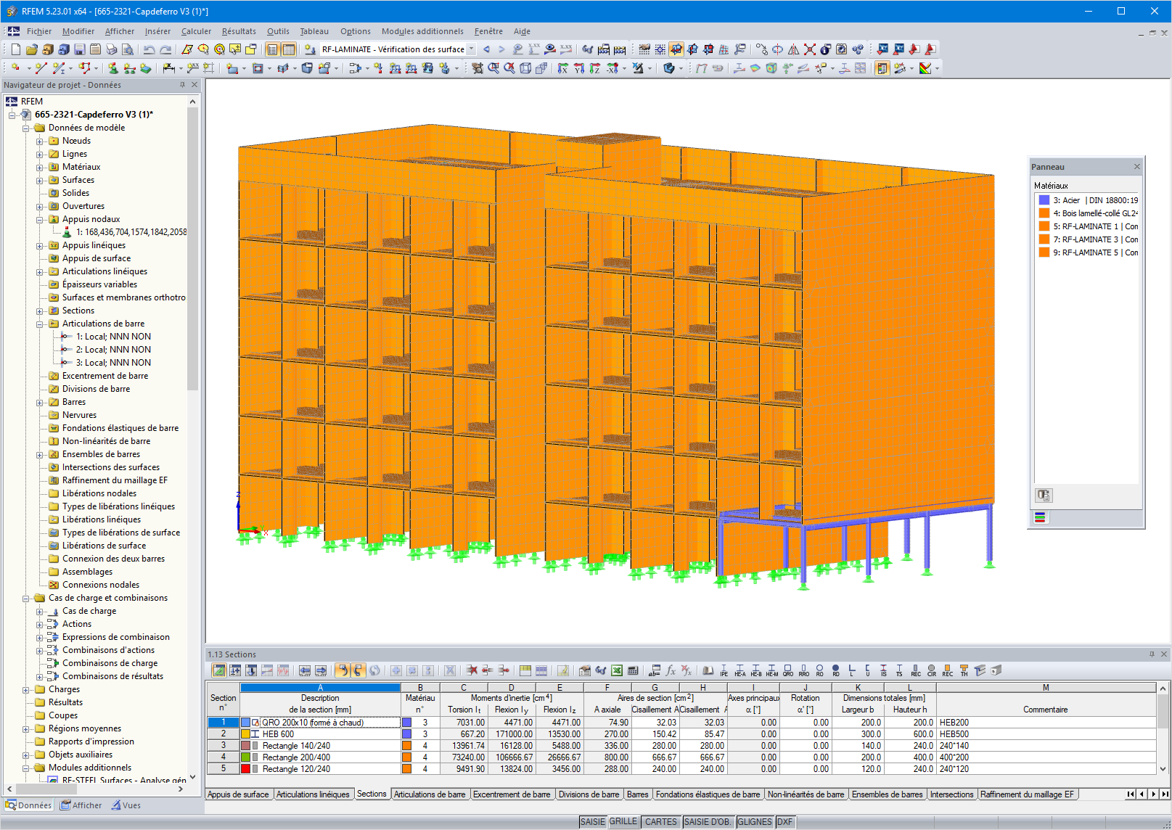Open the RF-LAMINATE verification dropdown
The height and width of the screenshot is (830, 1172).
470,49
